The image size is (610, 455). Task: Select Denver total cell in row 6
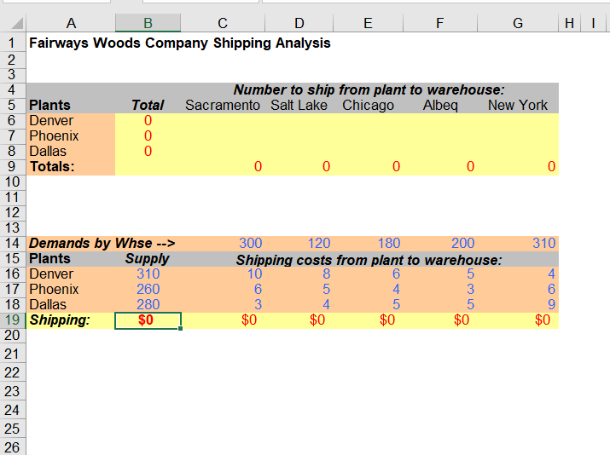click(x=148, y=120)
